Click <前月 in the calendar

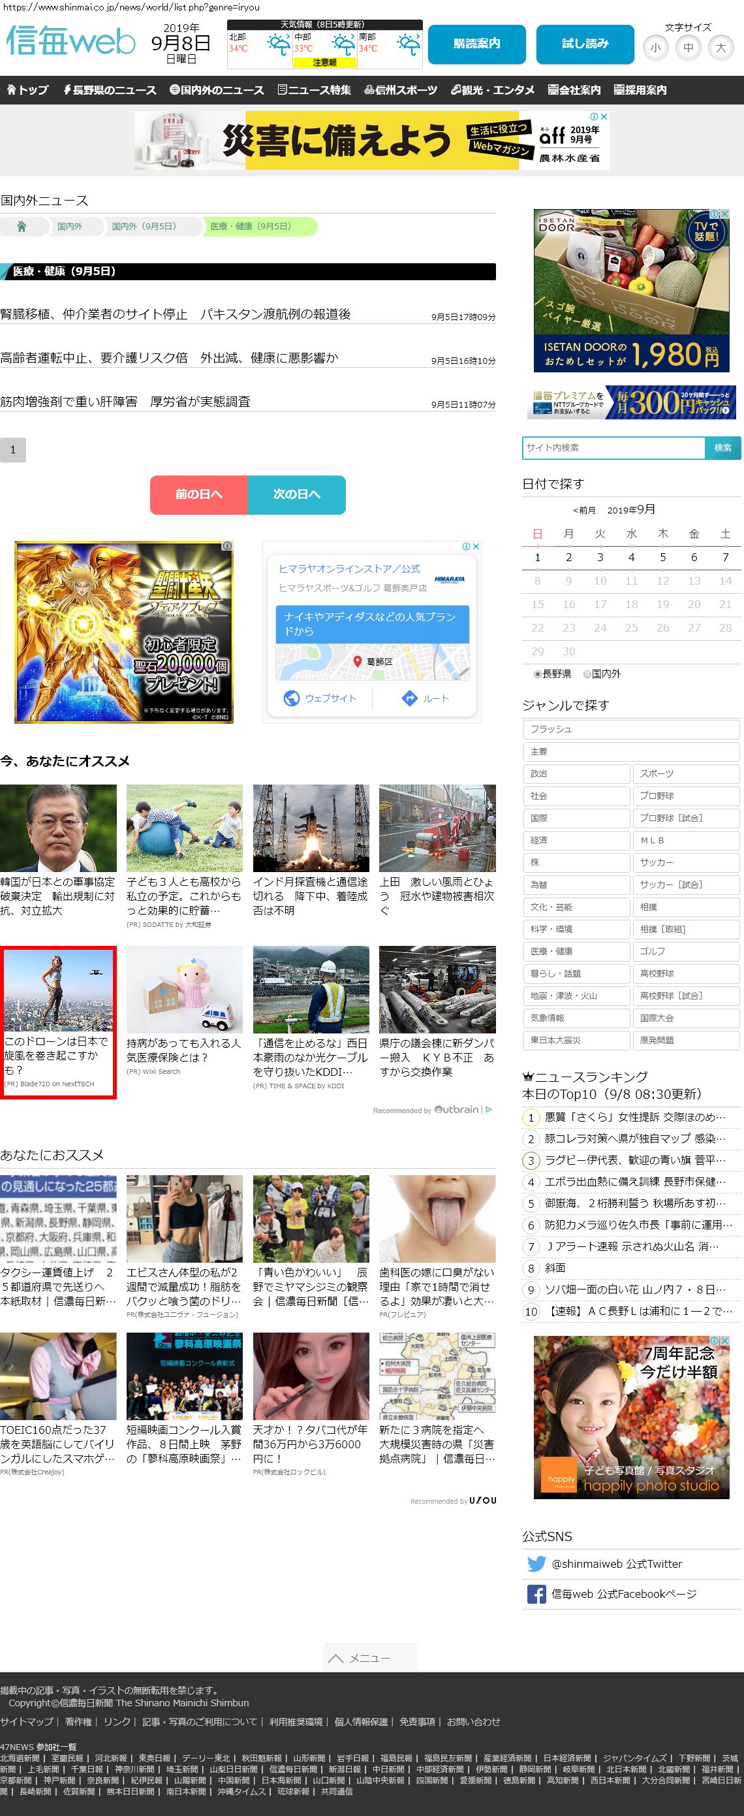(584, 510)
